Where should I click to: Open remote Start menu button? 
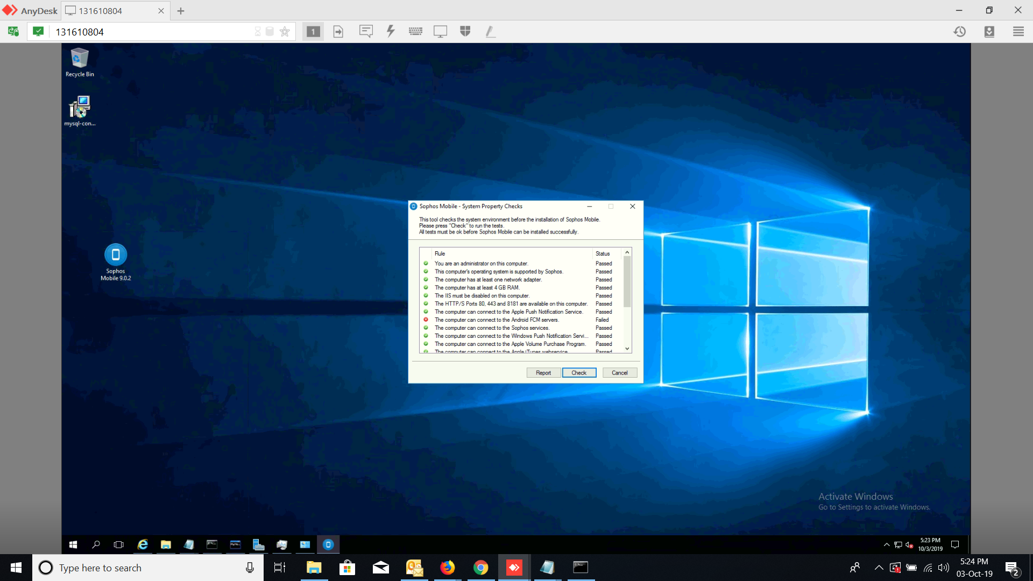[x=73, y=544]
